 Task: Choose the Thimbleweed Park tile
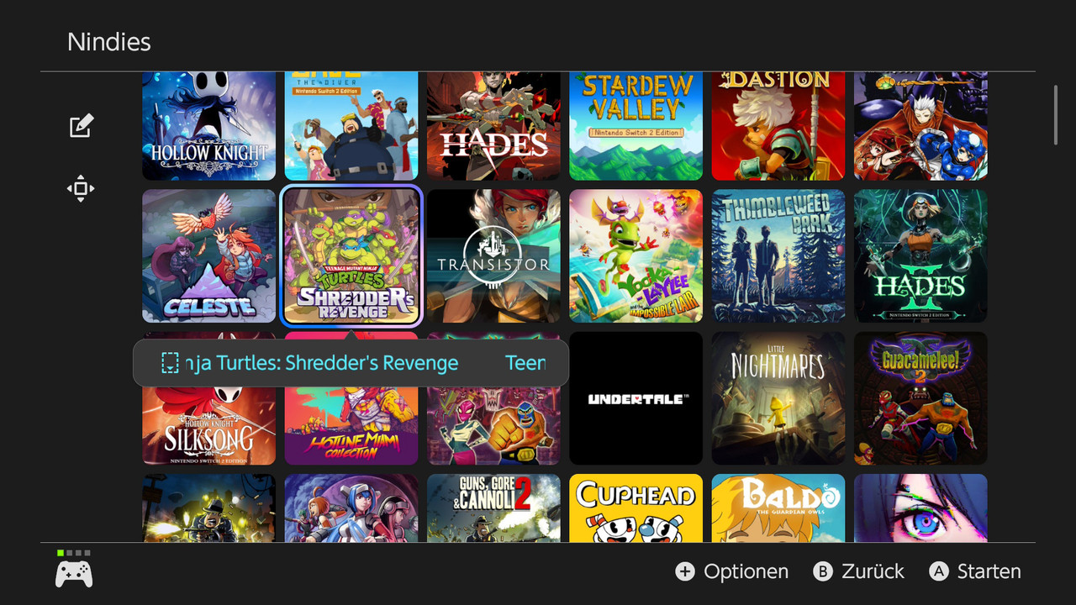coord(778,255)
